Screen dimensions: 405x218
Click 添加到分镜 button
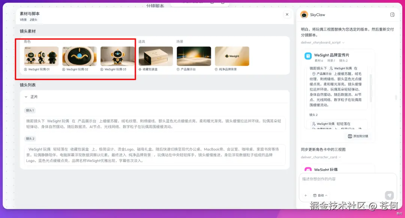358,136
